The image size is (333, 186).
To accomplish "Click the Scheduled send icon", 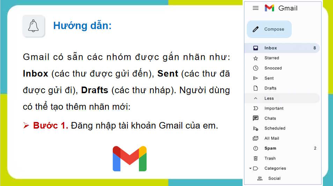I will pyautogui.click(x=256, y=128).
